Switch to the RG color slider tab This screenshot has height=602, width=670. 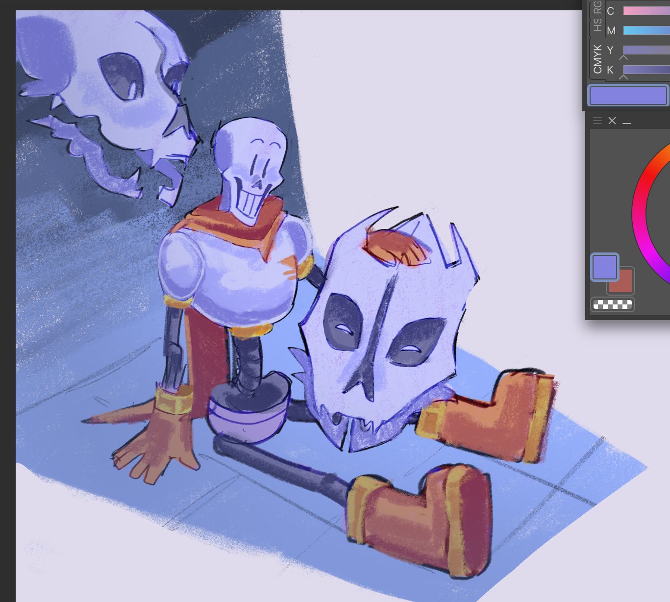pyautogui.click(x=597, y=7)
